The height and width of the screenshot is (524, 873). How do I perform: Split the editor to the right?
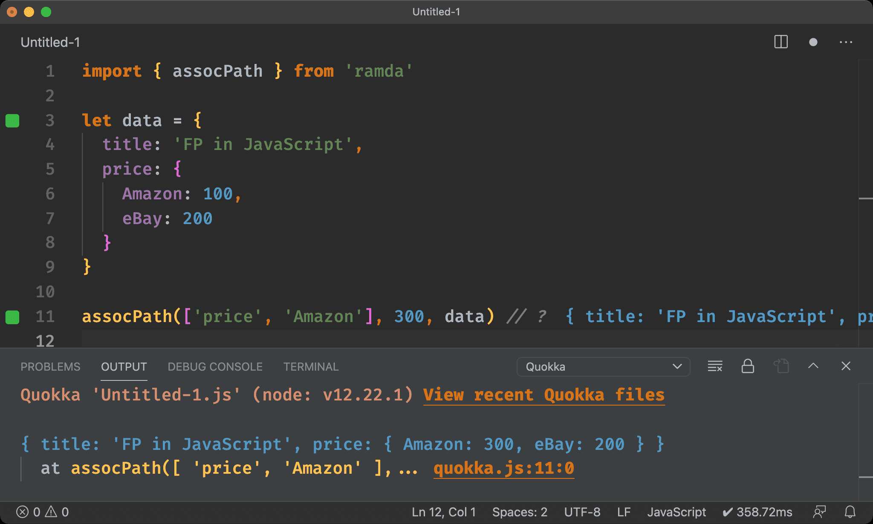click(781, 42)
